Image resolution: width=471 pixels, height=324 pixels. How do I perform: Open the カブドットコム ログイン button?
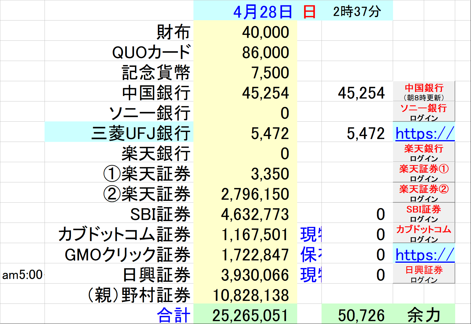pyautogui.click(x=424, y=233)
